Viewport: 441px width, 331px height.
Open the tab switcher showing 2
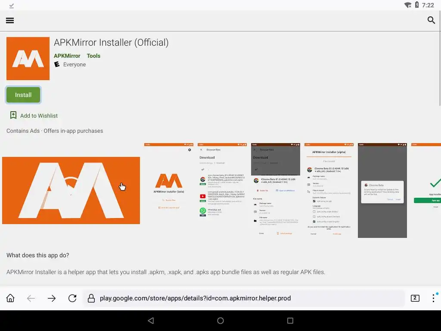click(415, 298)
